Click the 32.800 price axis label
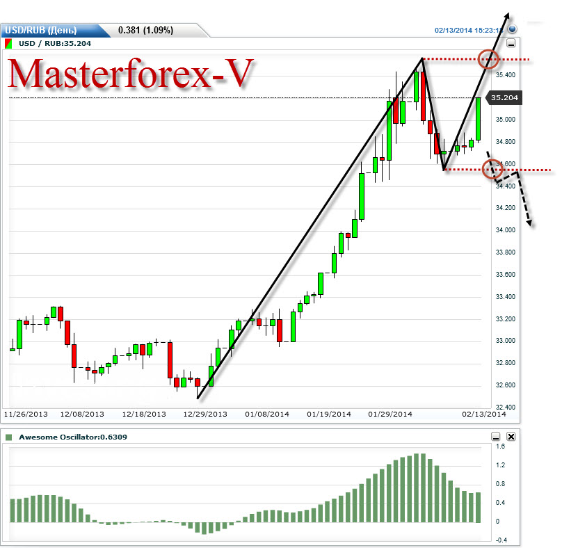The image size is (562, 548). pos(506,363)
